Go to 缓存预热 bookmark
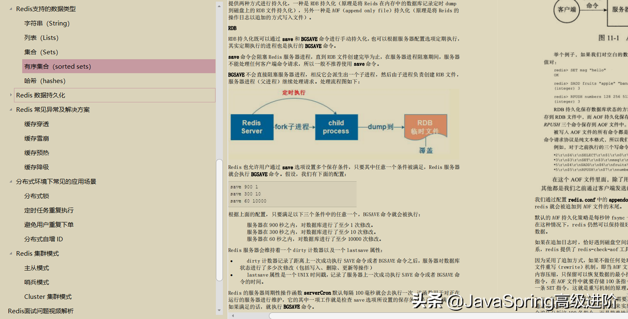The height and width of the screenshot is (319, 628). (x=37, y=153)
